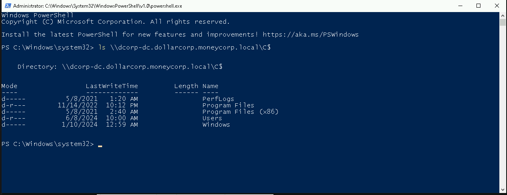The image size is (507, 195).
Task: Click at the blinking prompt cursor
Action: 100,145
